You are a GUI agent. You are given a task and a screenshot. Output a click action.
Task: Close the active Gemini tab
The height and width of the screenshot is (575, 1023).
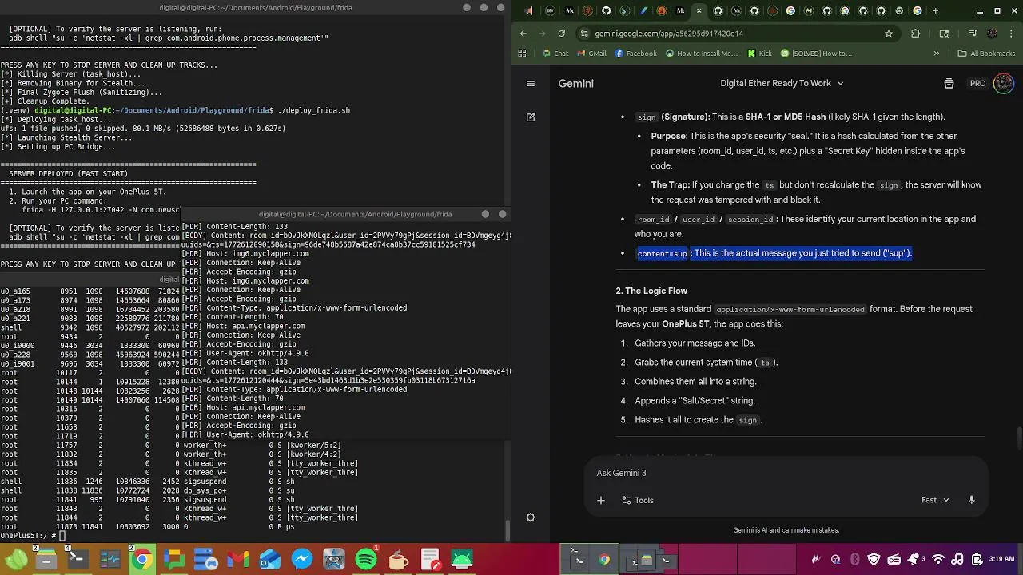coord(699,11)
